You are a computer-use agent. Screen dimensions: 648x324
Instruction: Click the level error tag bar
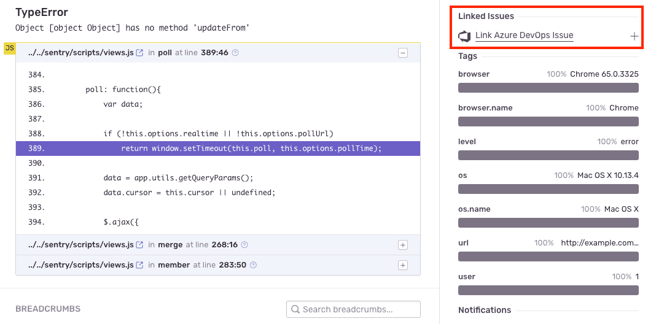tap(548, 155)
